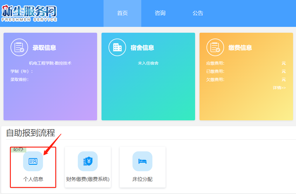Click the 宿舍信息 building icon
The image size is (296, 194).
(117, 47)
